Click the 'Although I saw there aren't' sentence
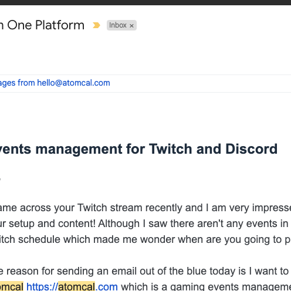291x291 pixels. pyautogui.click(x=161, y=224)
